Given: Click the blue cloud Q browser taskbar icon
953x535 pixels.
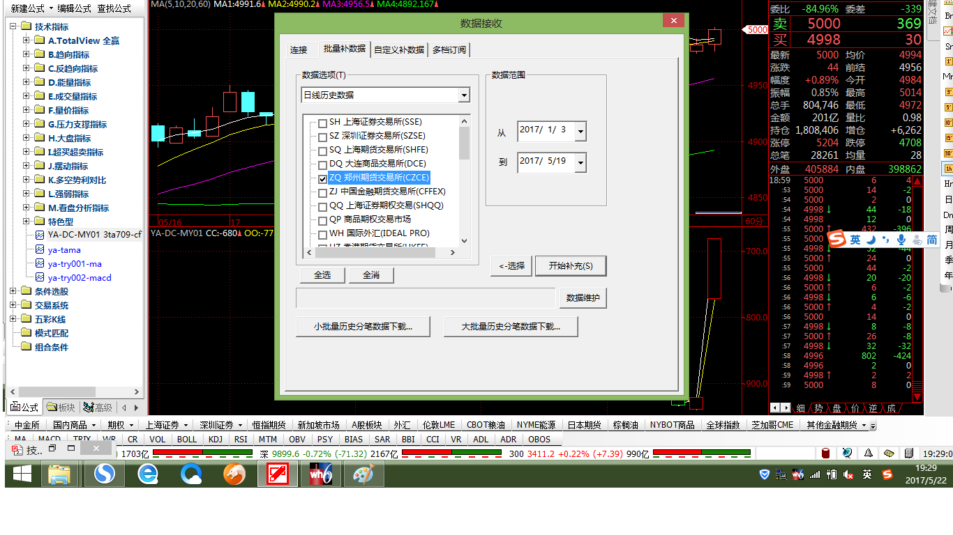Looking at the screenshot, I should pos(191,474).
